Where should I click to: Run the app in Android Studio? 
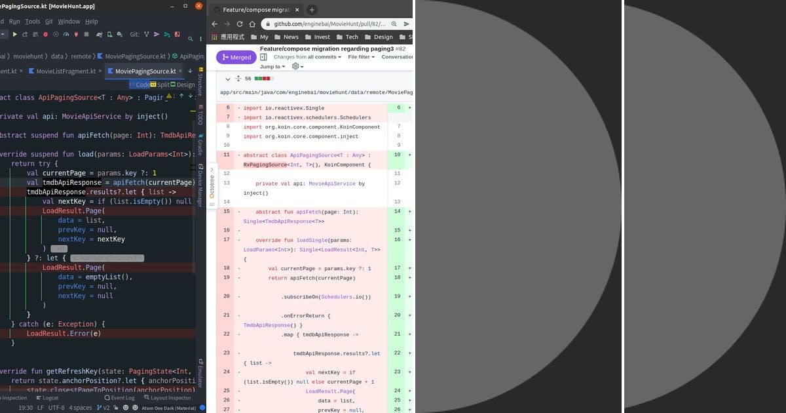(14, 34)
